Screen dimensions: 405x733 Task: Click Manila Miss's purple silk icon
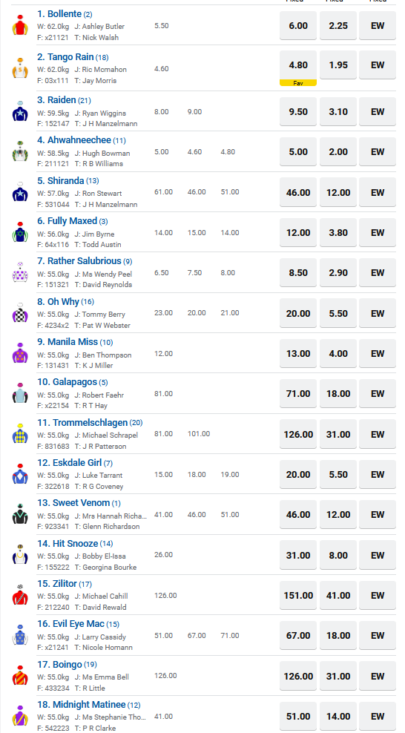click(x=20, y=353)
